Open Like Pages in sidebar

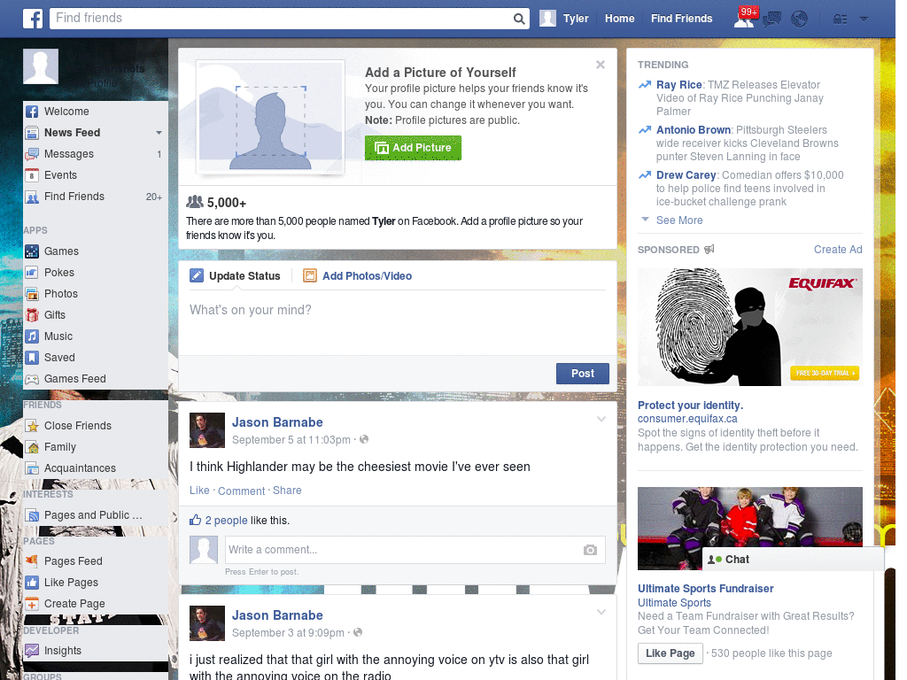[96, 583]
